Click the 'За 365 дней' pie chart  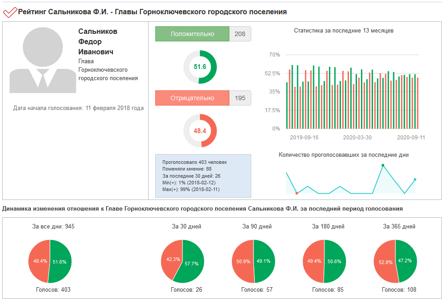(x=395, y=261)
